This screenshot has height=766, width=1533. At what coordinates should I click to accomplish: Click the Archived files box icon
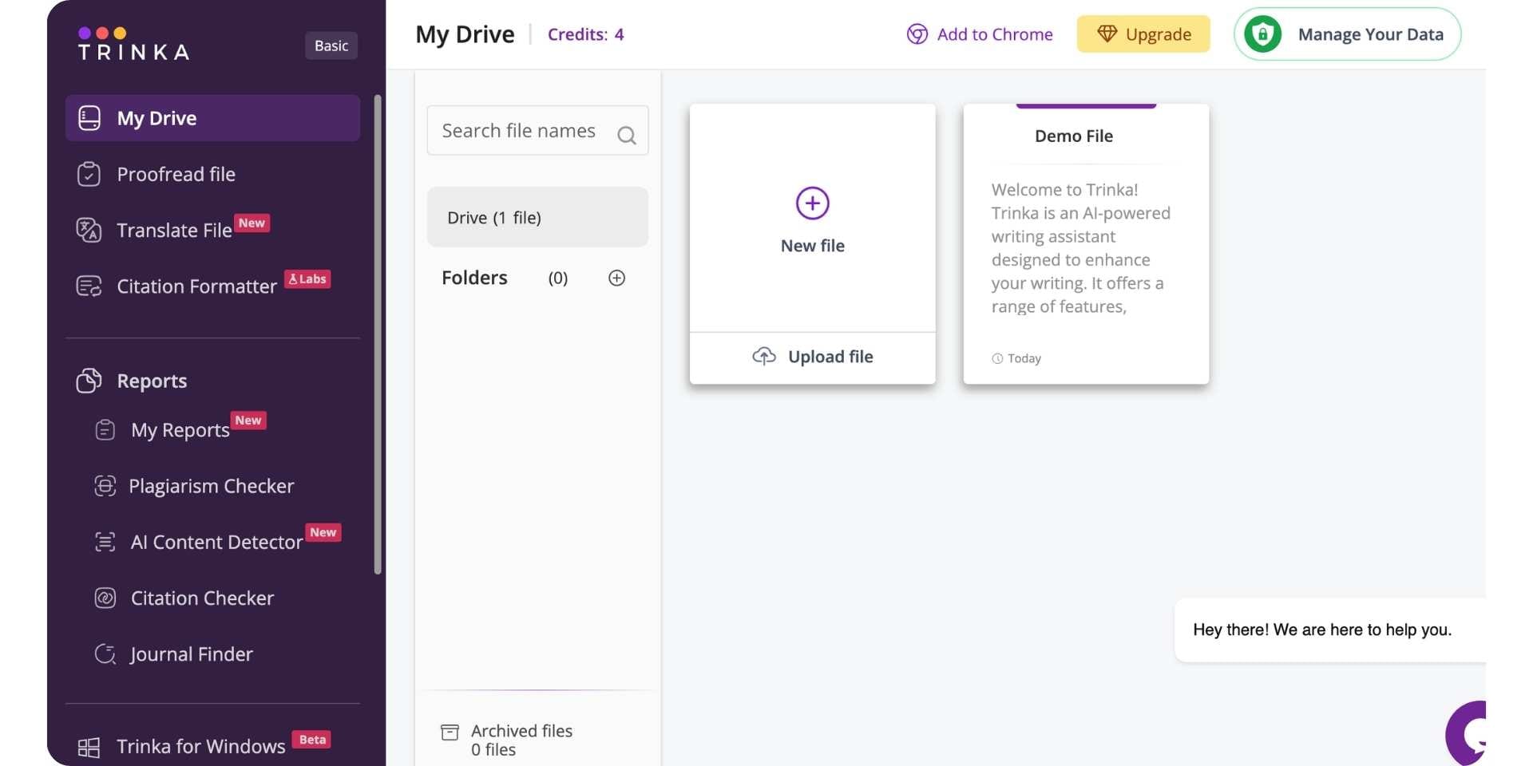[450, 732]
